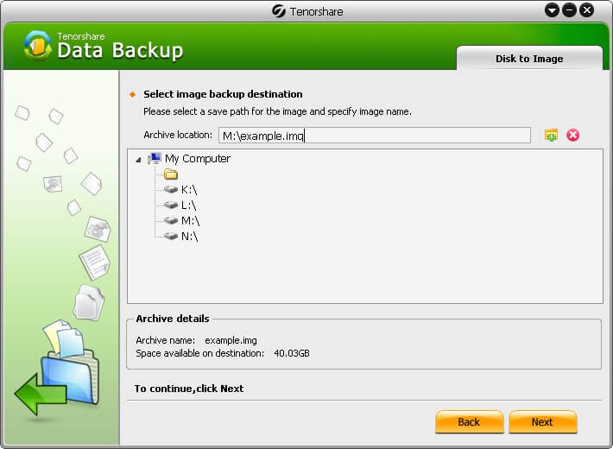This screenshot has height=449, width=613.
Task: Collapse the My Computer tree node
Action: coord(139,159)
